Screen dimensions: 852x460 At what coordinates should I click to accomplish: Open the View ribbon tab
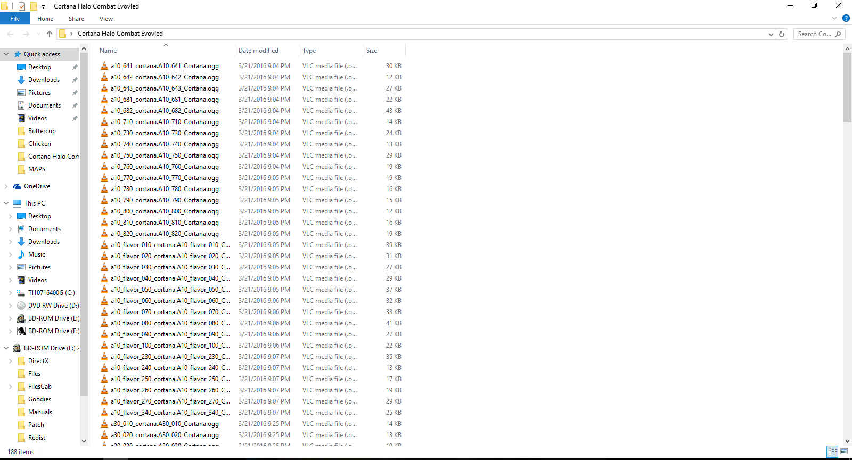(x=106, y=19)
